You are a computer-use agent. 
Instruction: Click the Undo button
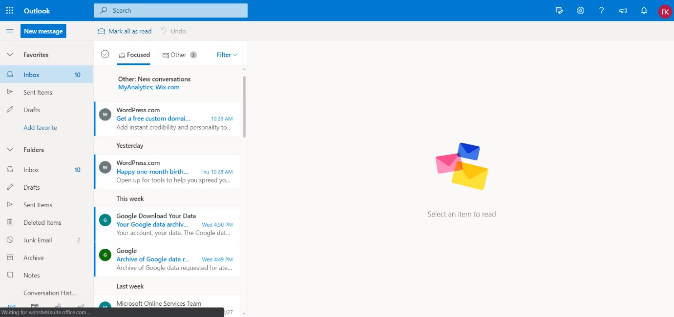coord(173,31)
